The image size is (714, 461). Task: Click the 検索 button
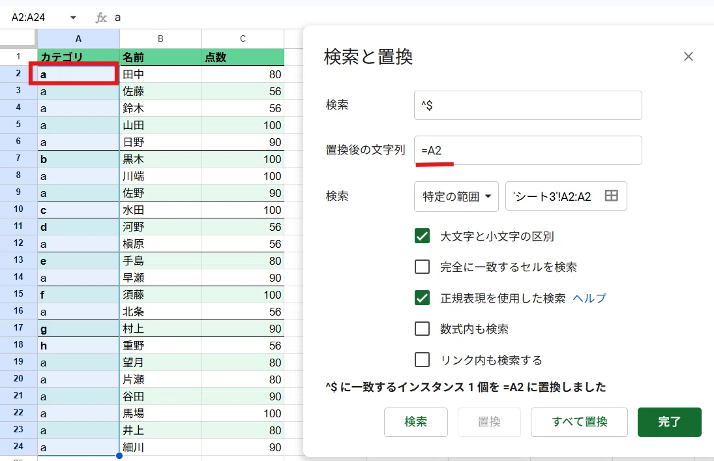416,422
